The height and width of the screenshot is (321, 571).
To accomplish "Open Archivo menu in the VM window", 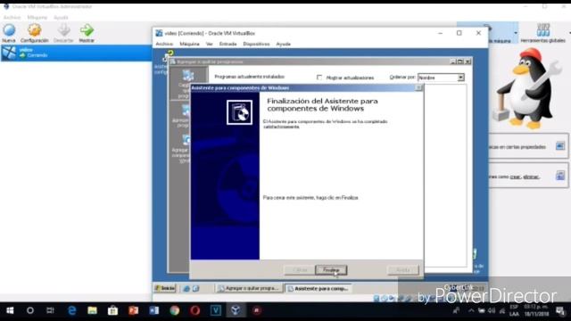I will tap(164, 44).
